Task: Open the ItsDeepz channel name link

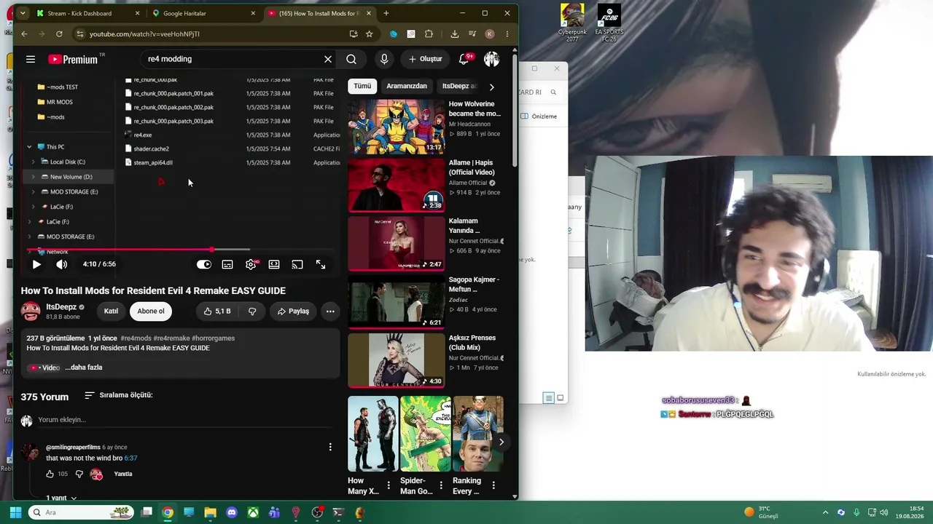Action: tap(61, 307)
